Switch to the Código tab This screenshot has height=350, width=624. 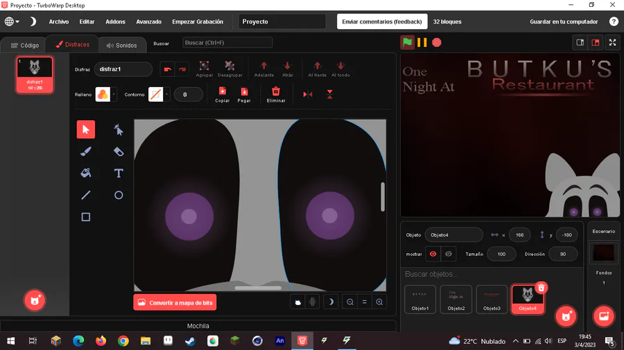pos(25,45)
